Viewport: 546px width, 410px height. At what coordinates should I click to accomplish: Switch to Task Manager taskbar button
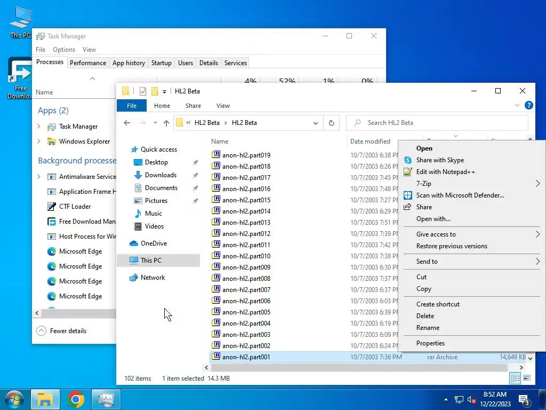[106, 399]
